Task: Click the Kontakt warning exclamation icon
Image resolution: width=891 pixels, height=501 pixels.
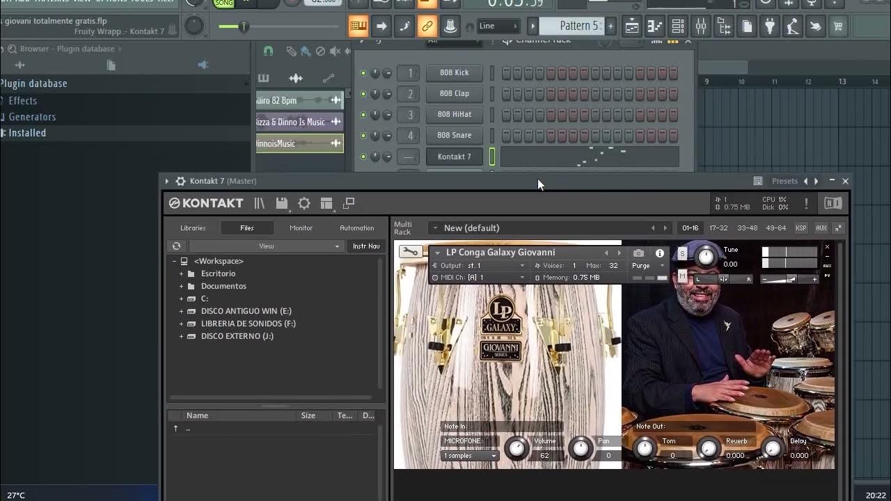Action: pyautogui.click(x=806, y=203)
